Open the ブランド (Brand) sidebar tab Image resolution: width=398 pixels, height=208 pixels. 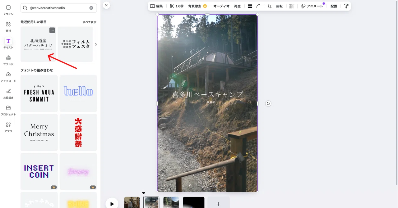[x=8, y=60]
